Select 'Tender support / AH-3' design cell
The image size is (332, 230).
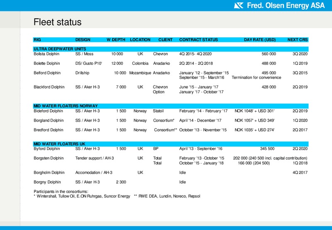click(95, 158)
